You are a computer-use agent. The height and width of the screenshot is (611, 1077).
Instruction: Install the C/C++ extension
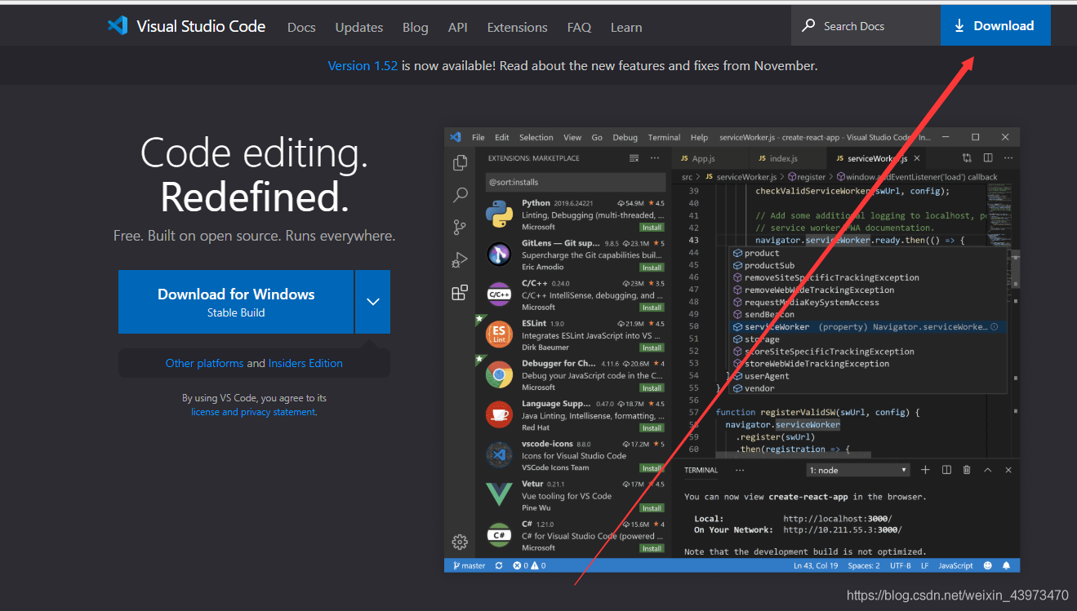(652, 308)
